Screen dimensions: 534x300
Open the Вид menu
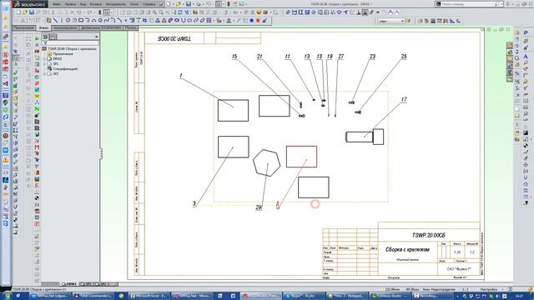pyautogui.click(x=83, y=4)
